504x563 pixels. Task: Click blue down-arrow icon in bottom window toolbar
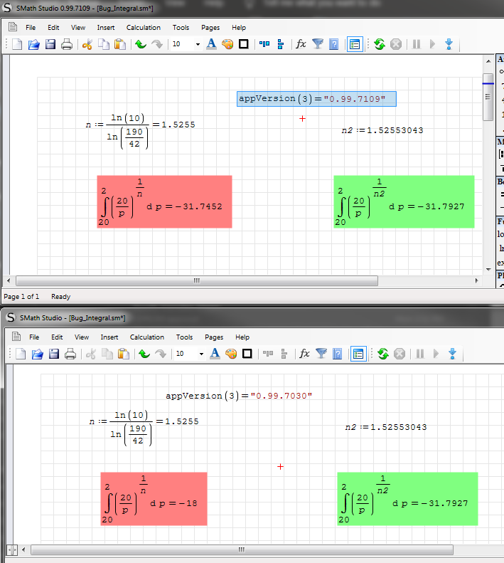pyautogui.click(x=451, y=354)
